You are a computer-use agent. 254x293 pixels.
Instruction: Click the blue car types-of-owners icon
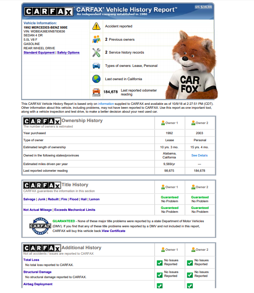pyautogui.click(x=96, y=66)
